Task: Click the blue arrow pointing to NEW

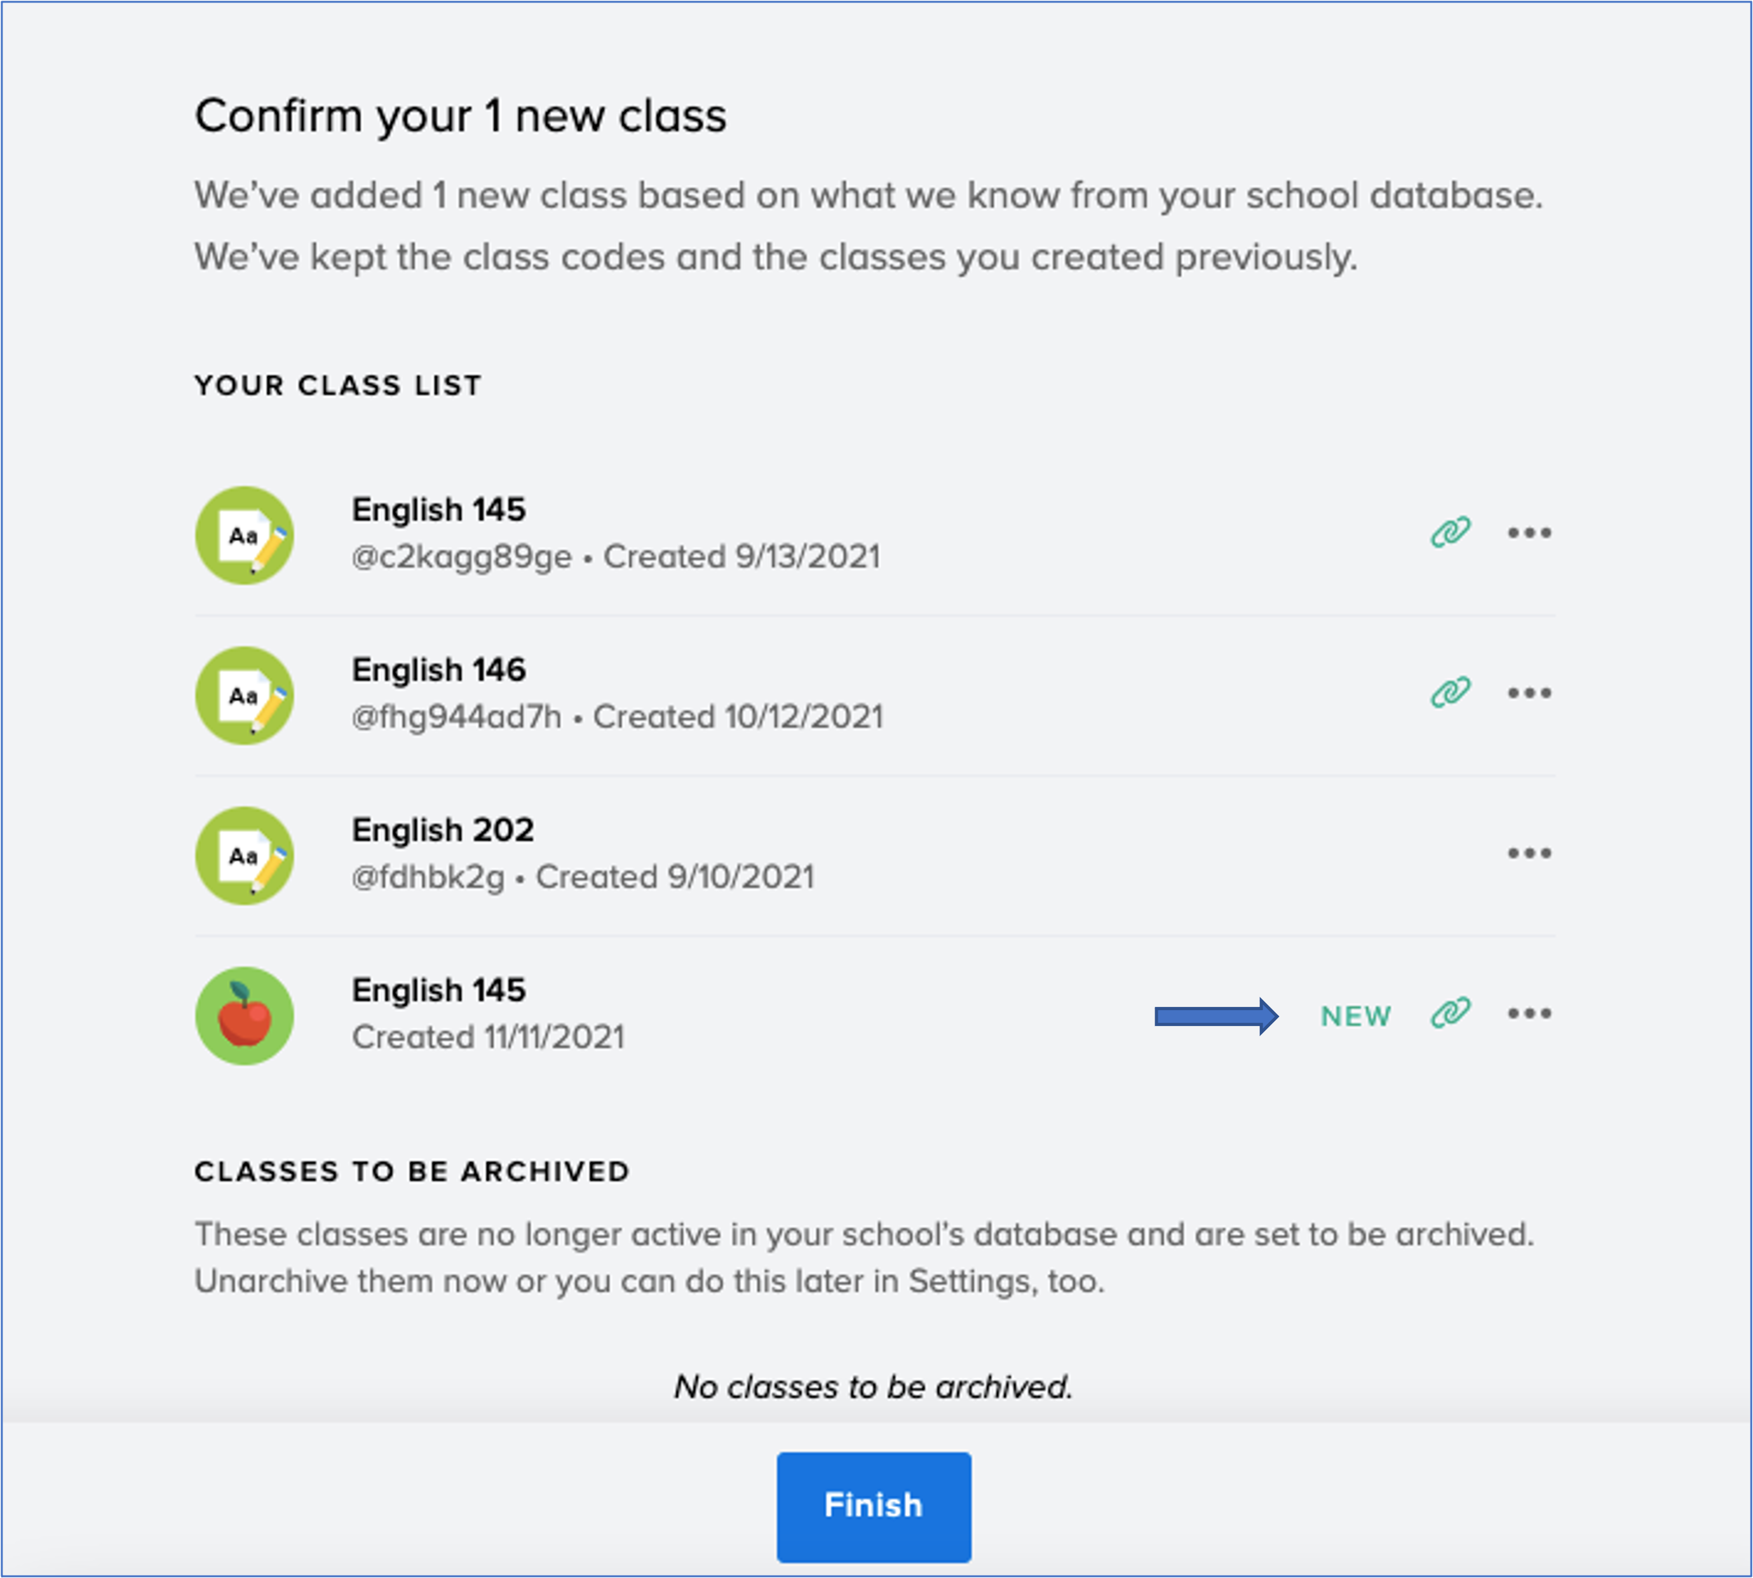Action: 1216,1016
